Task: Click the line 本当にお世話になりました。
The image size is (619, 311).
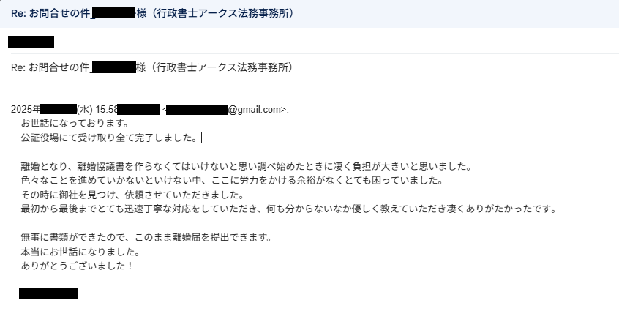Action: click(80, 252)
